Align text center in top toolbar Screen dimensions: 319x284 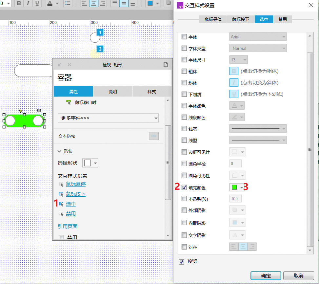[x=93, y=3]
